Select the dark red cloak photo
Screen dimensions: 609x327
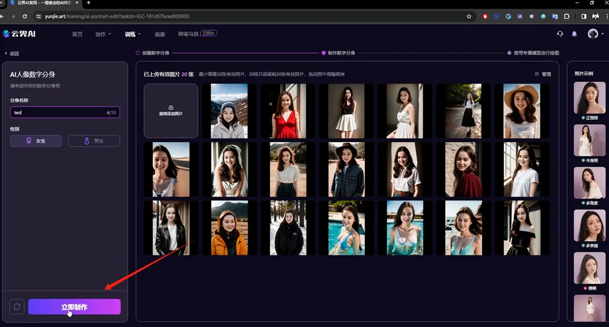[x=464, y=170]
